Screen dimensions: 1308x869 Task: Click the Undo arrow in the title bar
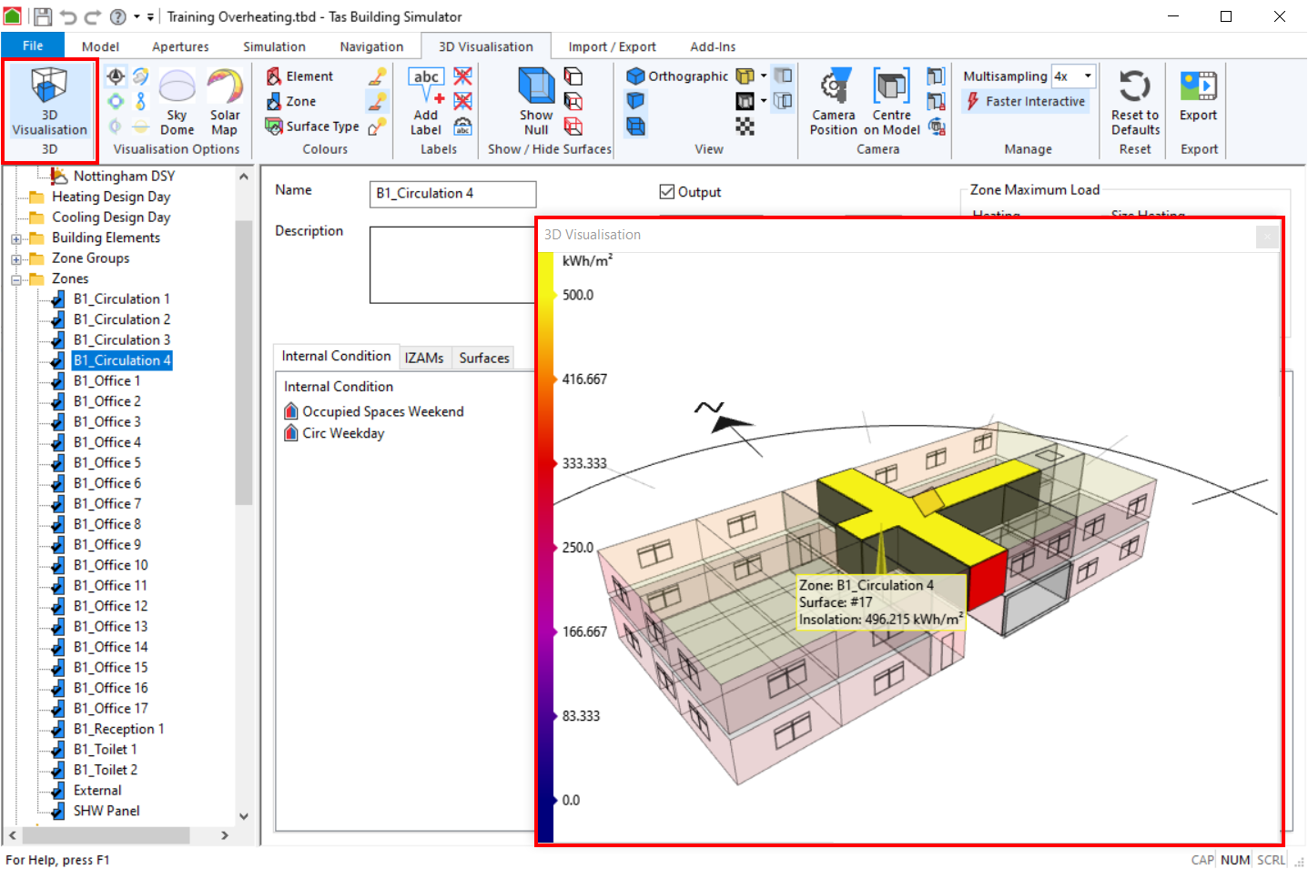(68, 16)
